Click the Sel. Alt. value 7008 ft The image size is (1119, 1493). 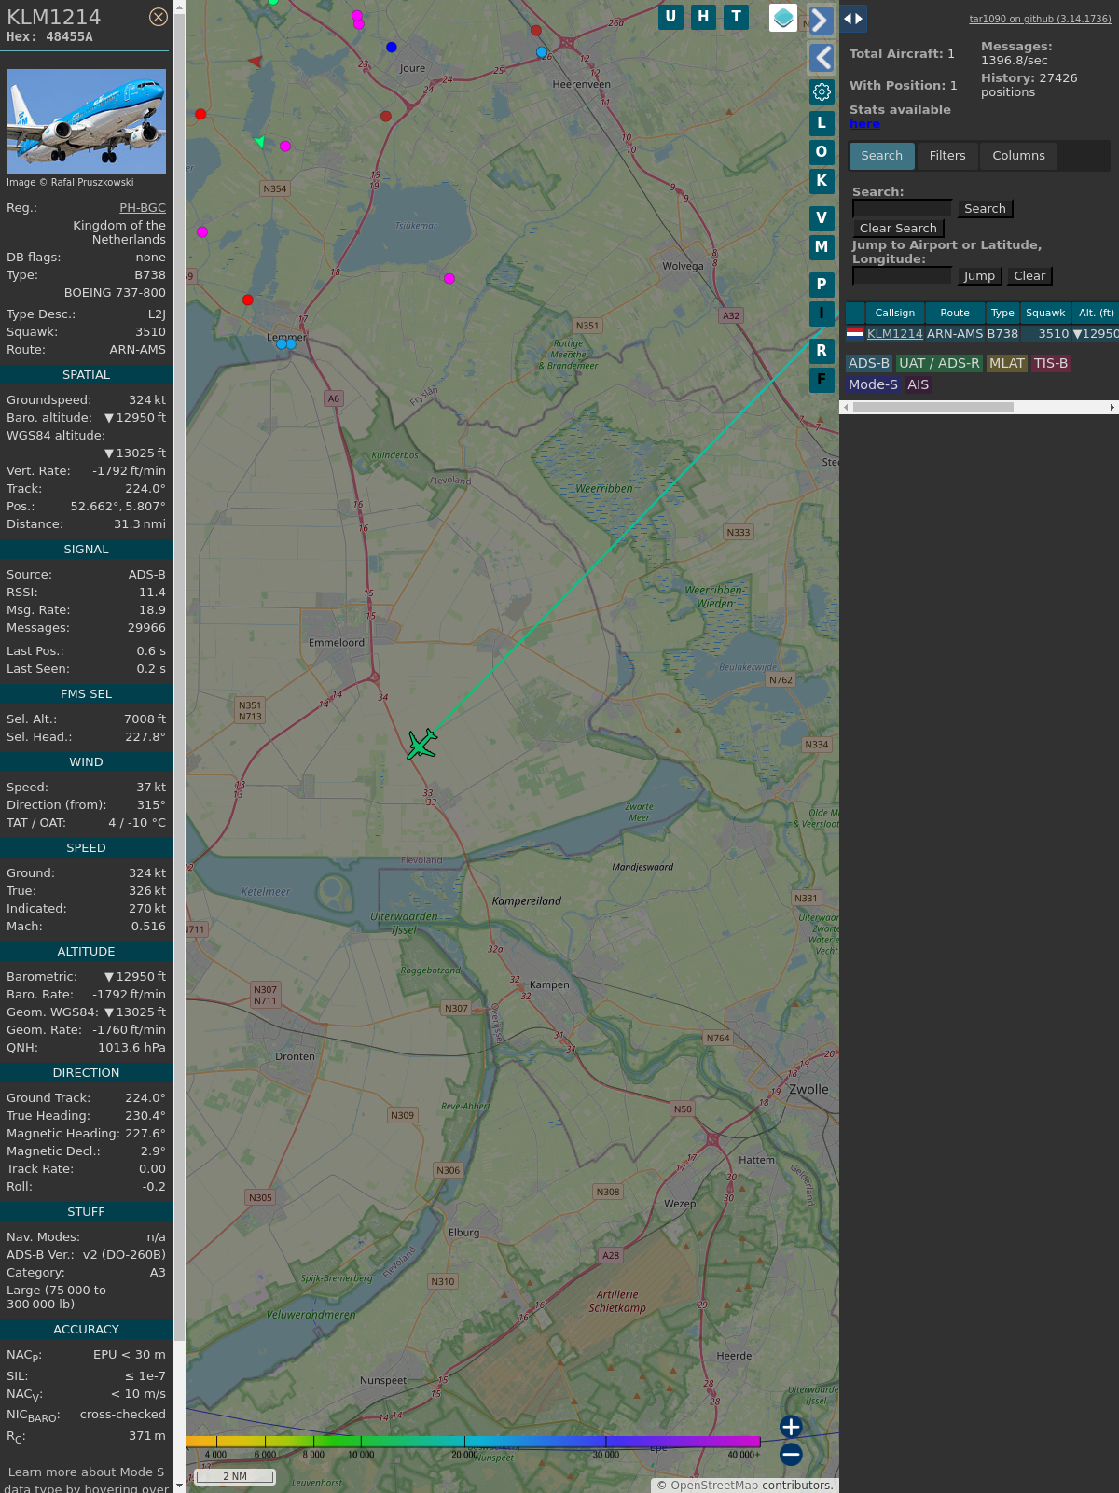pyautogui.click(x=145, y=719)
